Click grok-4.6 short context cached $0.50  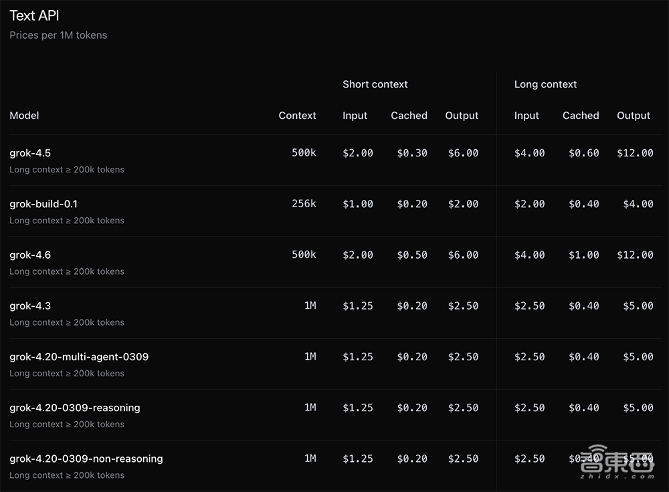(x=412, y=255)
